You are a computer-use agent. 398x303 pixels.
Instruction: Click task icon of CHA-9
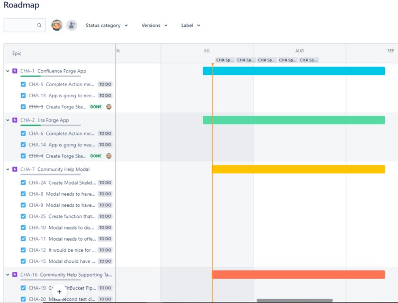coord(23,205)
